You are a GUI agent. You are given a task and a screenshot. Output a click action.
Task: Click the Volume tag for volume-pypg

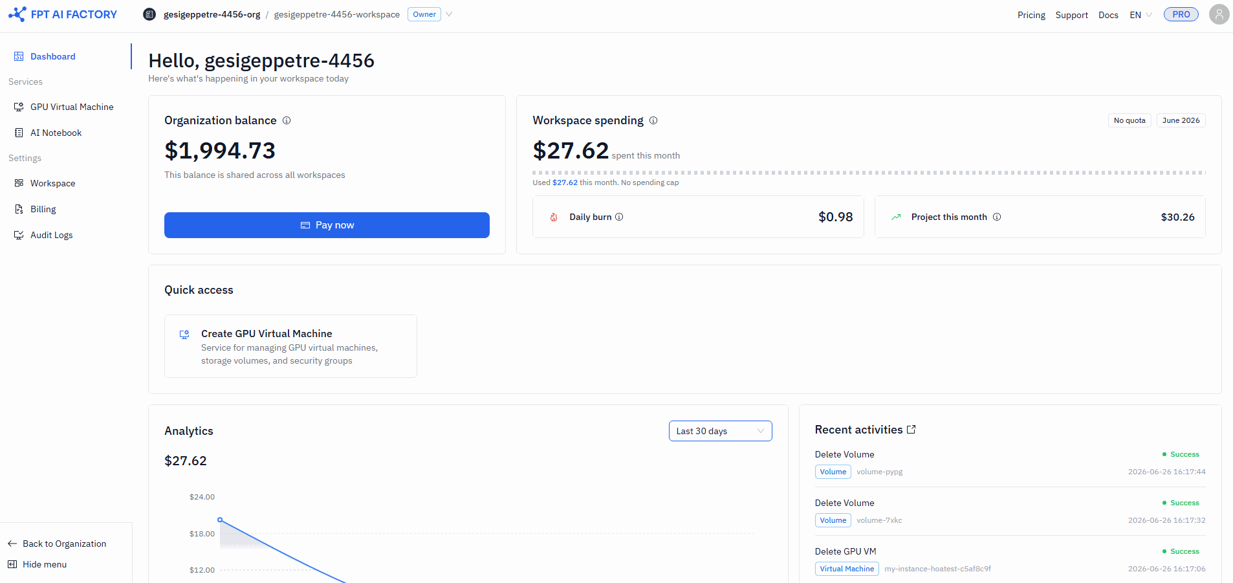click(833, 472)
